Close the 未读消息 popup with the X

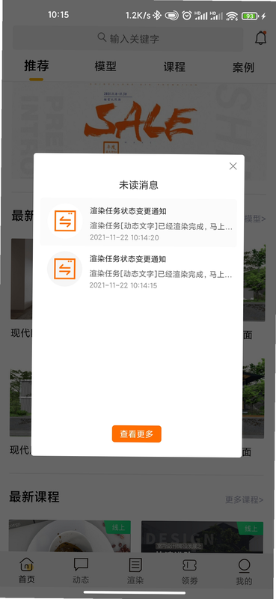(233, 166)
